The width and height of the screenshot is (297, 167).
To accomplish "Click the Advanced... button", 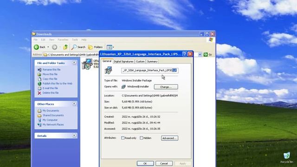I will (169, 138).
